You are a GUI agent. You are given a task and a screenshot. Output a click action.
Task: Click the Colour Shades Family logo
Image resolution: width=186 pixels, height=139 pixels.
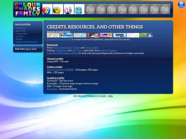click(x=28, y=9)
